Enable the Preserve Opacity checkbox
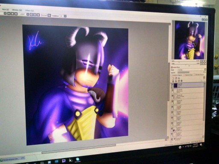 172,75
